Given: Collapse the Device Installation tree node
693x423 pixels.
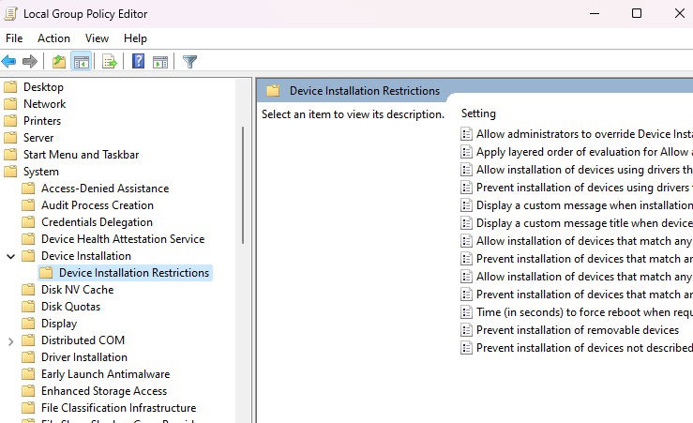Looking at the screenshot, I should 10,256.
